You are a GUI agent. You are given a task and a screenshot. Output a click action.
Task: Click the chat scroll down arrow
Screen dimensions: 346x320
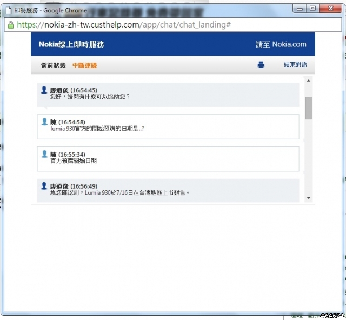309,198
